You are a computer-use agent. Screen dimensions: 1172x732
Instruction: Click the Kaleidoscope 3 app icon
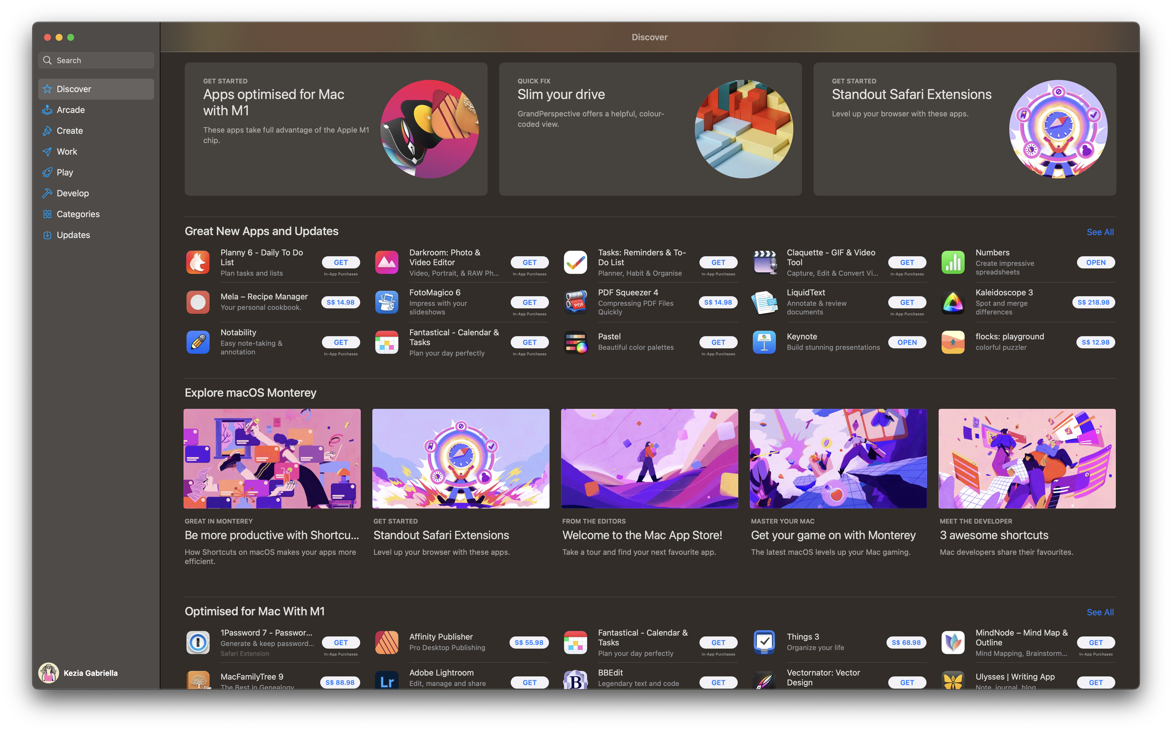click(x=953, y=303)
